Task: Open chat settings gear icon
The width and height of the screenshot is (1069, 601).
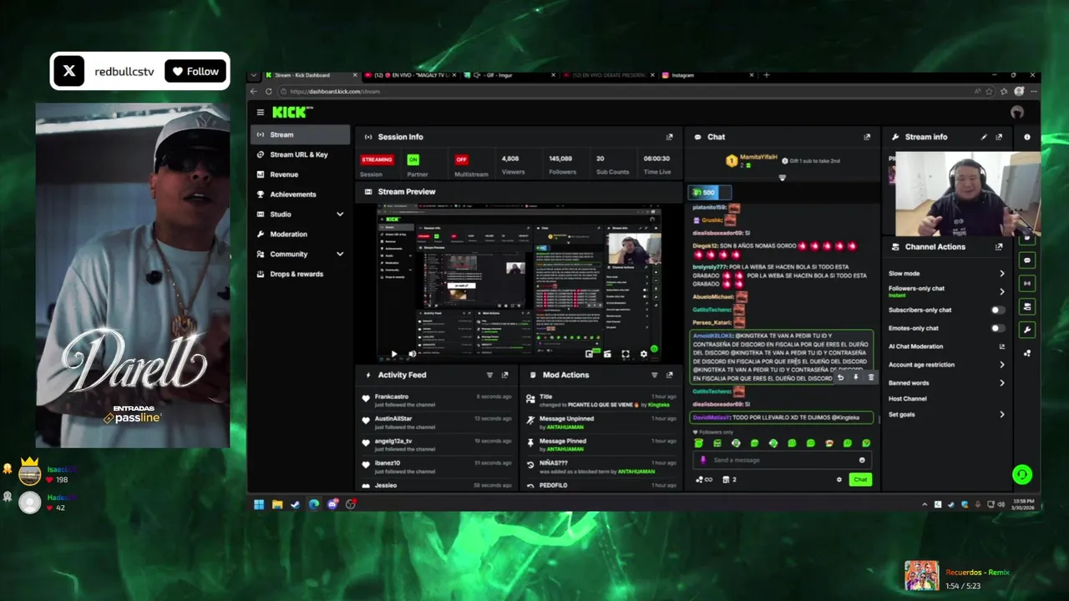Action: pos(839,479)
